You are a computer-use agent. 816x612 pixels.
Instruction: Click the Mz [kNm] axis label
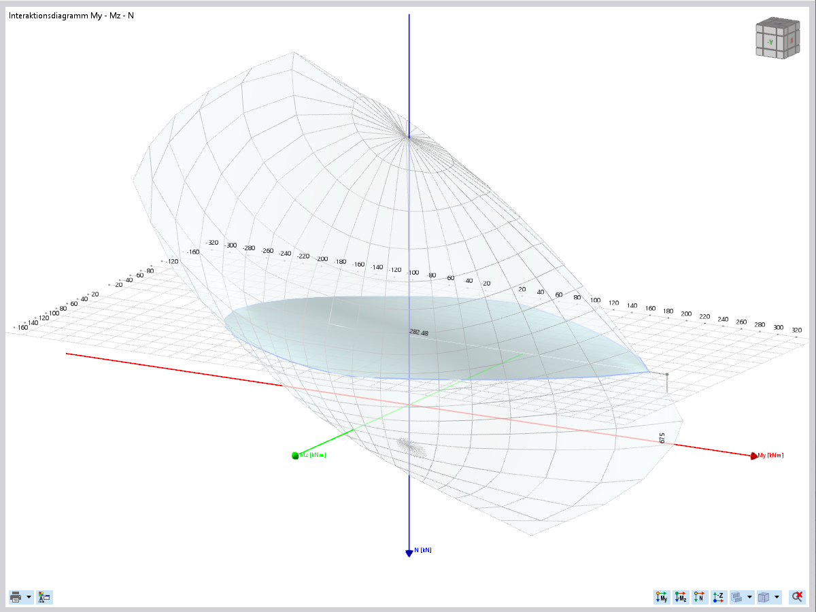pyautogui.click(x=313, y=454)
